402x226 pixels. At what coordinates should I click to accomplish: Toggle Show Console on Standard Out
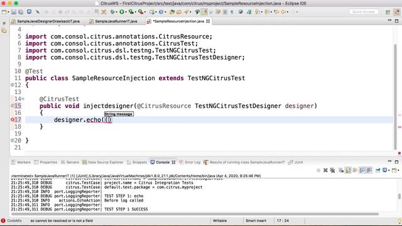pos(362,170)
